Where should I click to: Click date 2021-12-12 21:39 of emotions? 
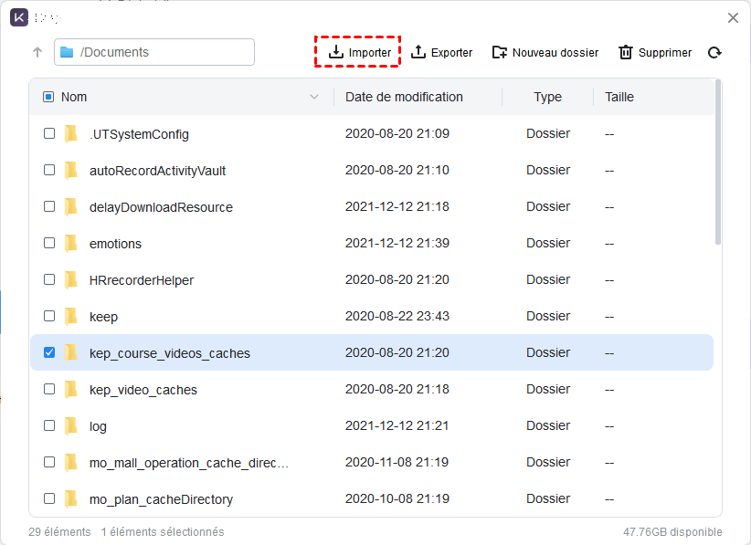397,243
